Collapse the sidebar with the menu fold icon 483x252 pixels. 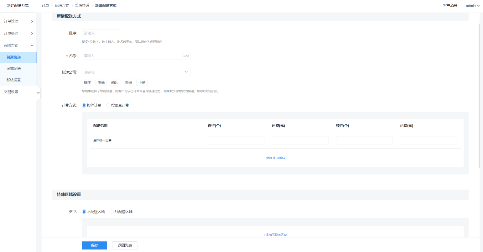tap(38, 94)
